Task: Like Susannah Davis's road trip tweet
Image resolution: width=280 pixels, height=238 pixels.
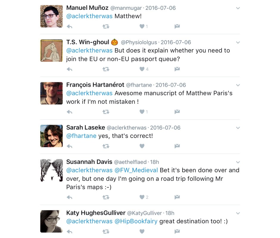Action: [142, 197]
